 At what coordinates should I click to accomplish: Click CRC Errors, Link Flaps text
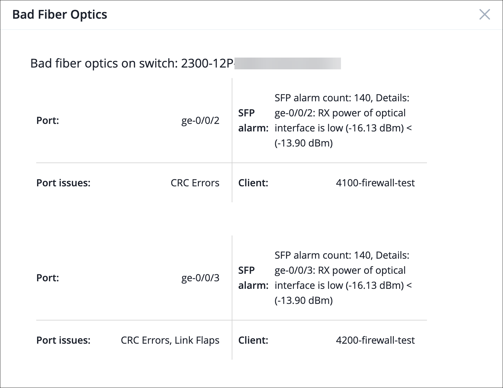point(170,340)
